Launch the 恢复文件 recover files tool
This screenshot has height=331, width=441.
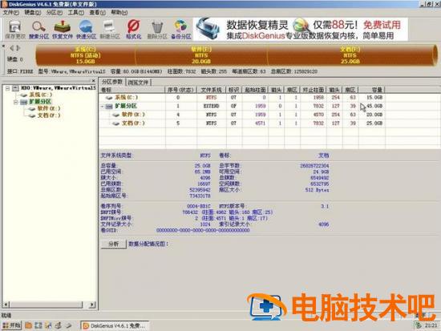[x=63, y=30]
